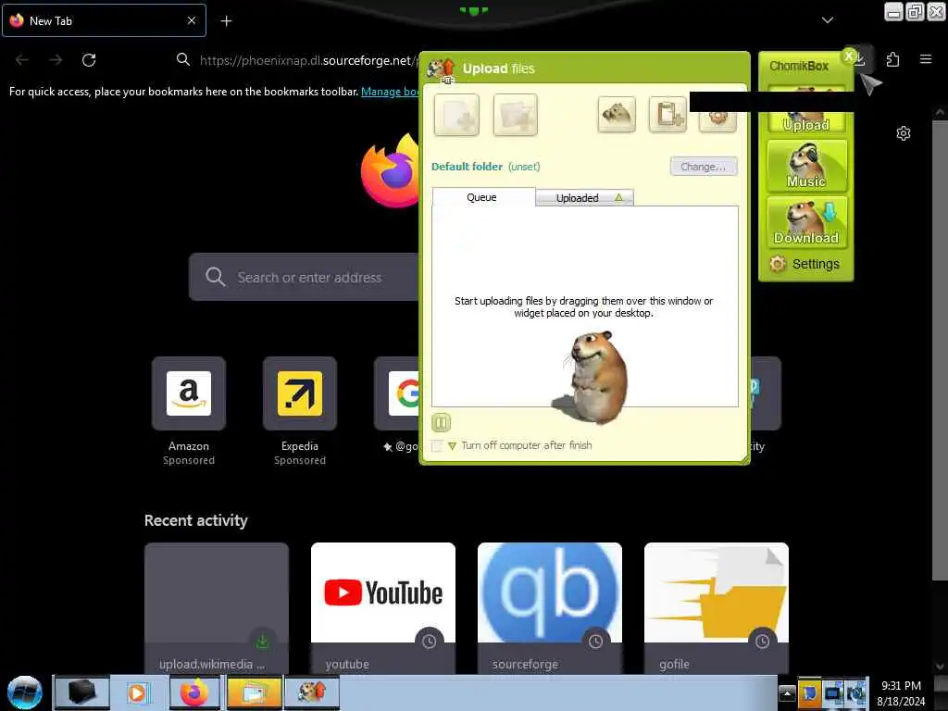The image size is (948, 711).
Task: Reload the page in Firefox
Action: 89,60
